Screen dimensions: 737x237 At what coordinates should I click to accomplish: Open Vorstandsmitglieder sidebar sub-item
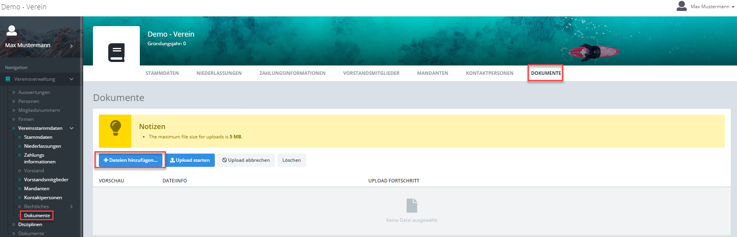[x=46, y=180]
